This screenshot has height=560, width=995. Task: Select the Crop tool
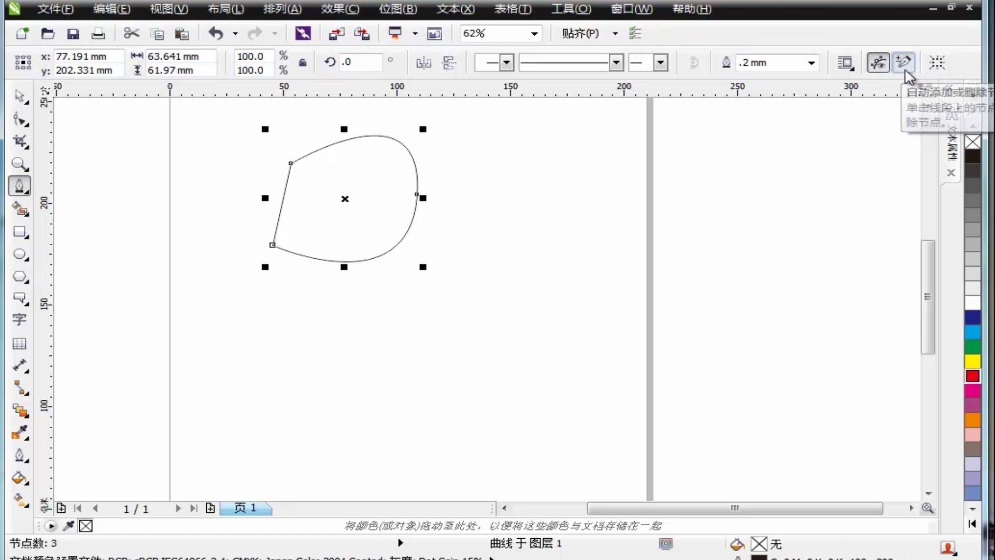point(20,142)
